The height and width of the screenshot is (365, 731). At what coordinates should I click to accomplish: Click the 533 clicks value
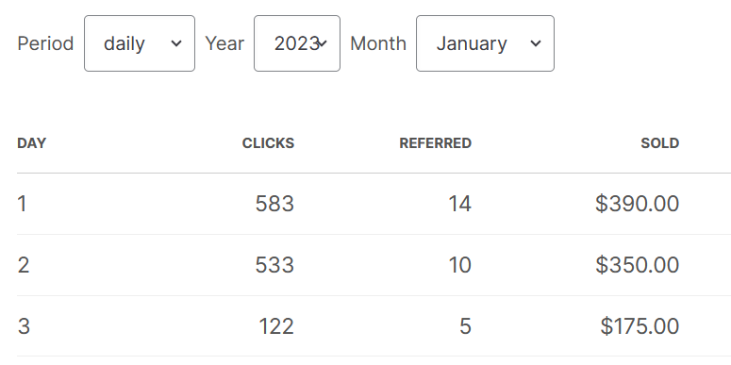(x=274, y=265)
